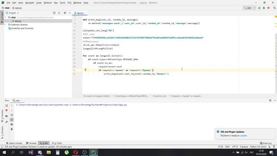The width and height of the screenshot is (277, 156).
Task: Click the update link in notification
Action: (243, 136)
